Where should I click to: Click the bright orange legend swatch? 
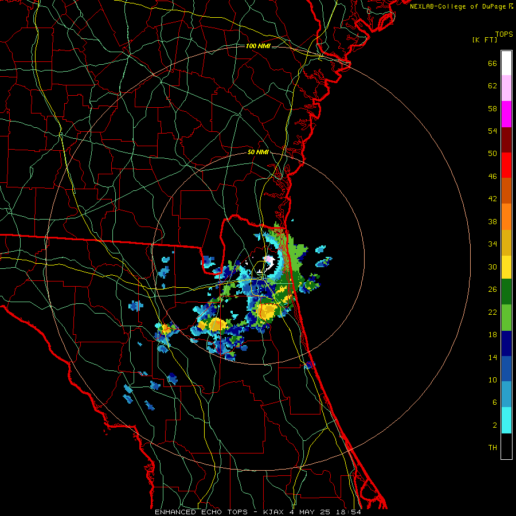point(506,217)
